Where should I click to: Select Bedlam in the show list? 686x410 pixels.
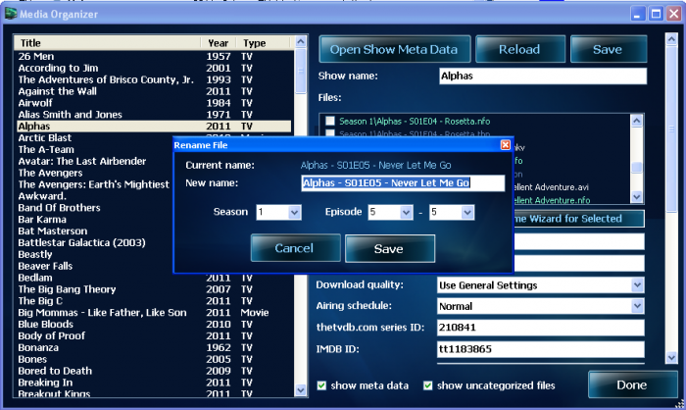[x=154, y=278]
